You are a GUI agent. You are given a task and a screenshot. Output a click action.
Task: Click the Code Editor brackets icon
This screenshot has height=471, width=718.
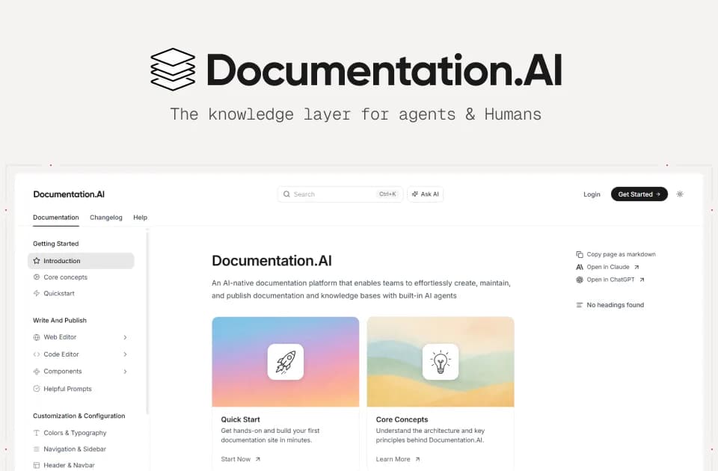[37, 354]
